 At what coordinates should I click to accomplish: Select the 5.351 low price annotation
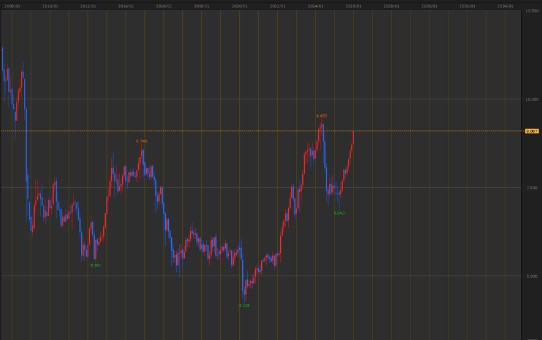click(95, 266)
